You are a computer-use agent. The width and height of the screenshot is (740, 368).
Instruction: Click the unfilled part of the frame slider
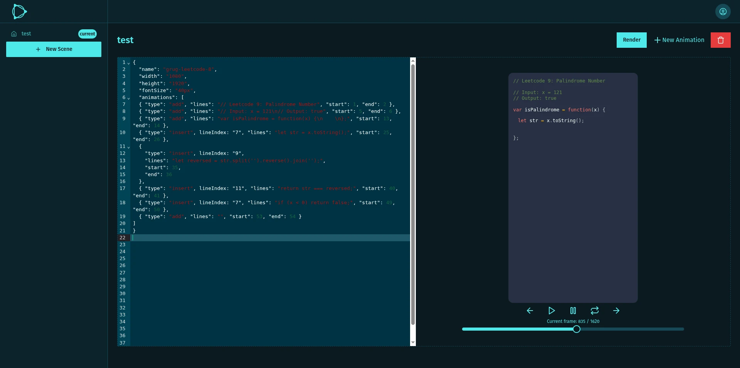[632, 329]
